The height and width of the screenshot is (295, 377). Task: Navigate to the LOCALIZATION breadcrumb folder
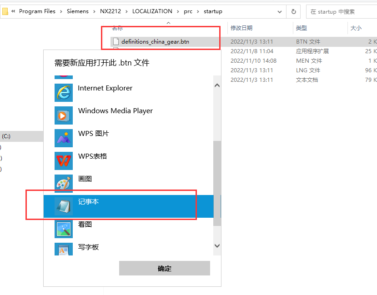[152, 11]
